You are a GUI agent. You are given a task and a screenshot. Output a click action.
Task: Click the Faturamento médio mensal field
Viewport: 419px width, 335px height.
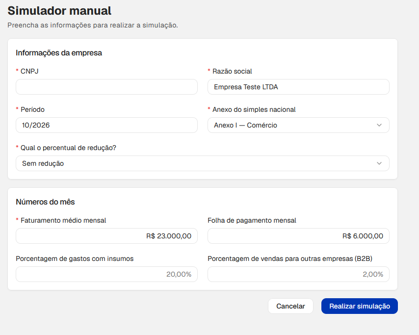106,236
